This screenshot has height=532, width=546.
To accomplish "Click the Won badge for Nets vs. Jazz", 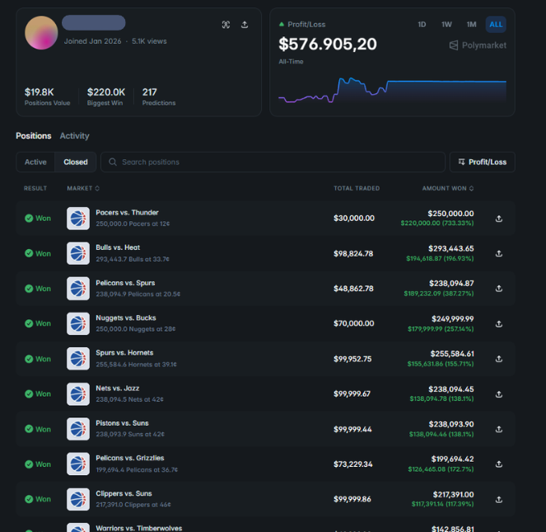I will coord(38,394).
